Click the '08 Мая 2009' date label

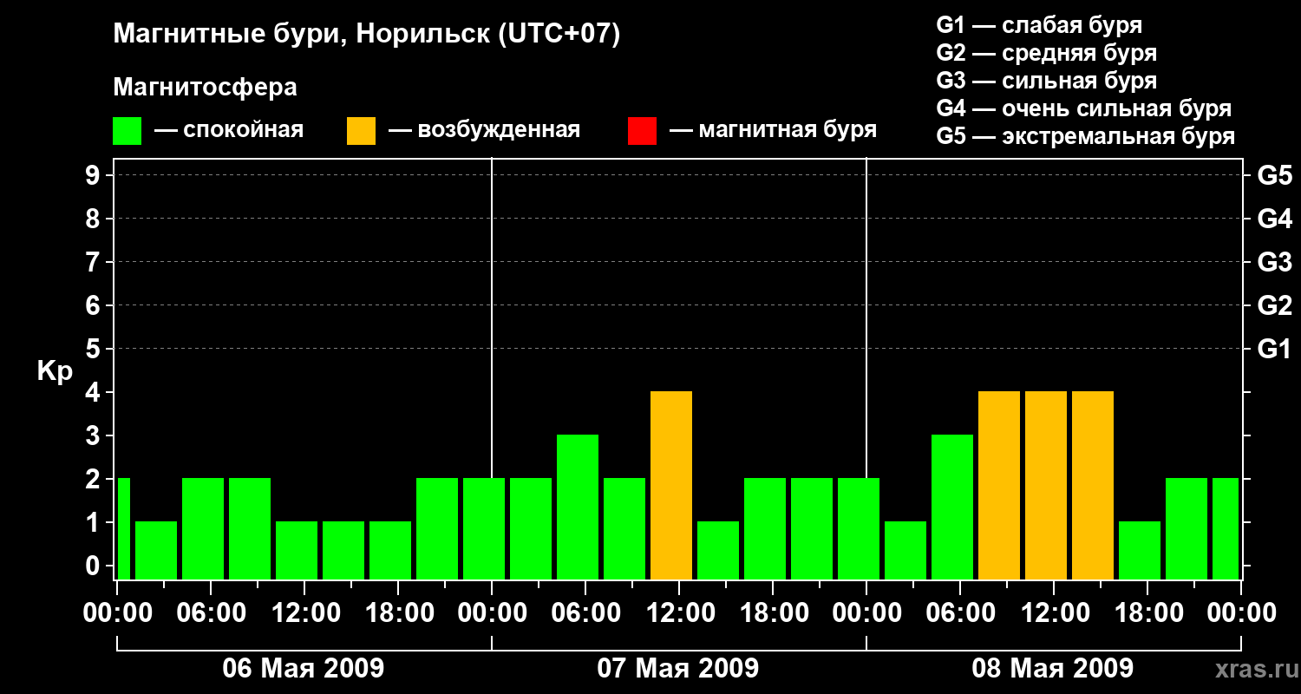[x=1053, y=669]
